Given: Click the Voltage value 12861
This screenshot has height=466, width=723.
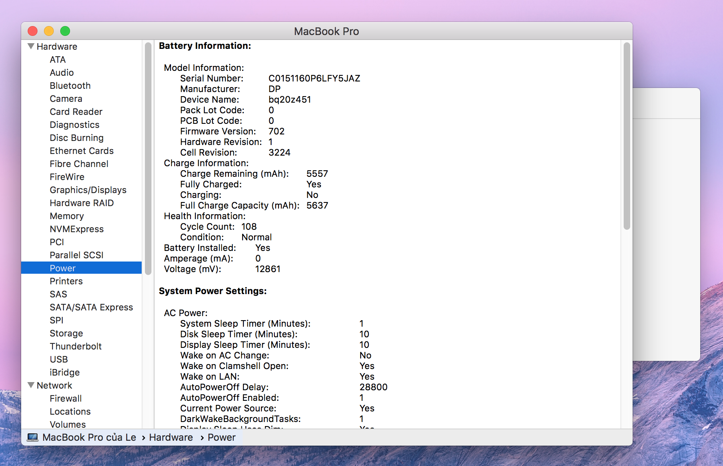Looking at the screenshot, I should pos(268,269).
